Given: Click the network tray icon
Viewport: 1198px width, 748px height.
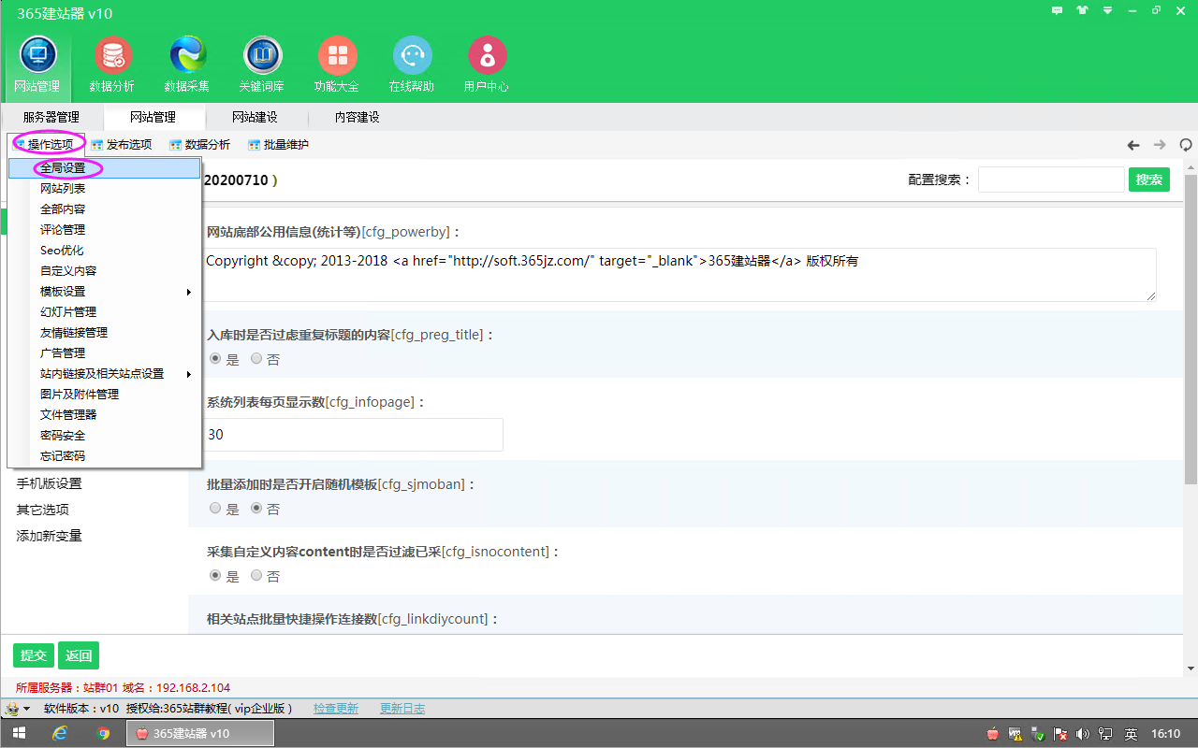Looking at the screenshot, I should pyautogui.click(x=1105, y=734).
